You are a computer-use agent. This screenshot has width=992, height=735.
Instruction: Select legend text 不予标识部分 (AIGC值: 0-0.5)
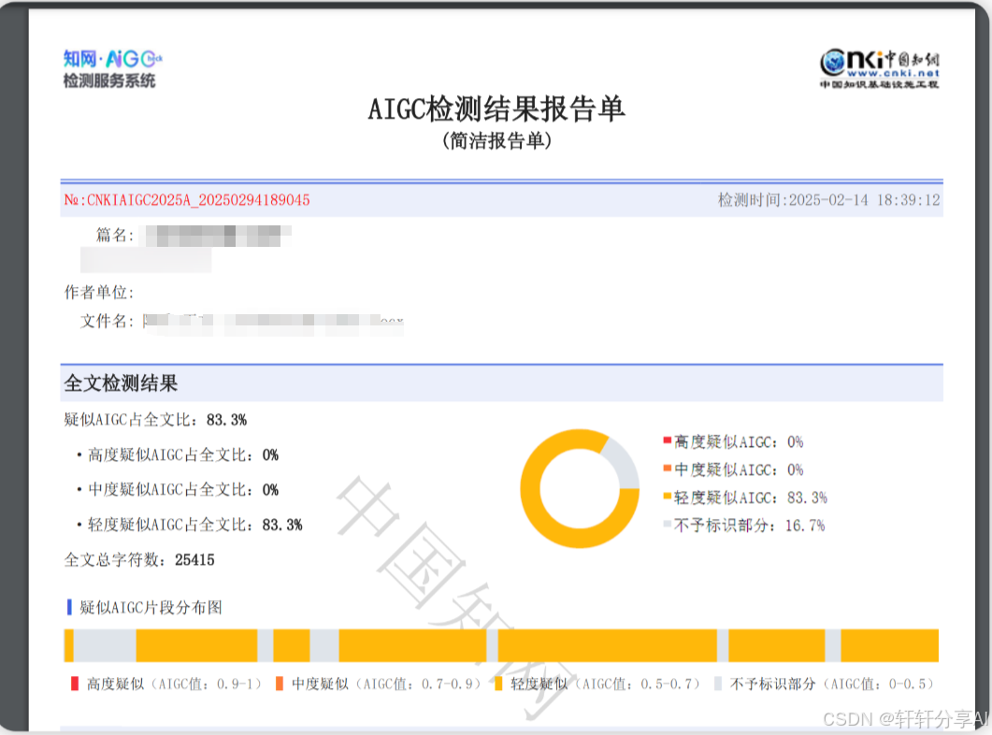(832, 685)
